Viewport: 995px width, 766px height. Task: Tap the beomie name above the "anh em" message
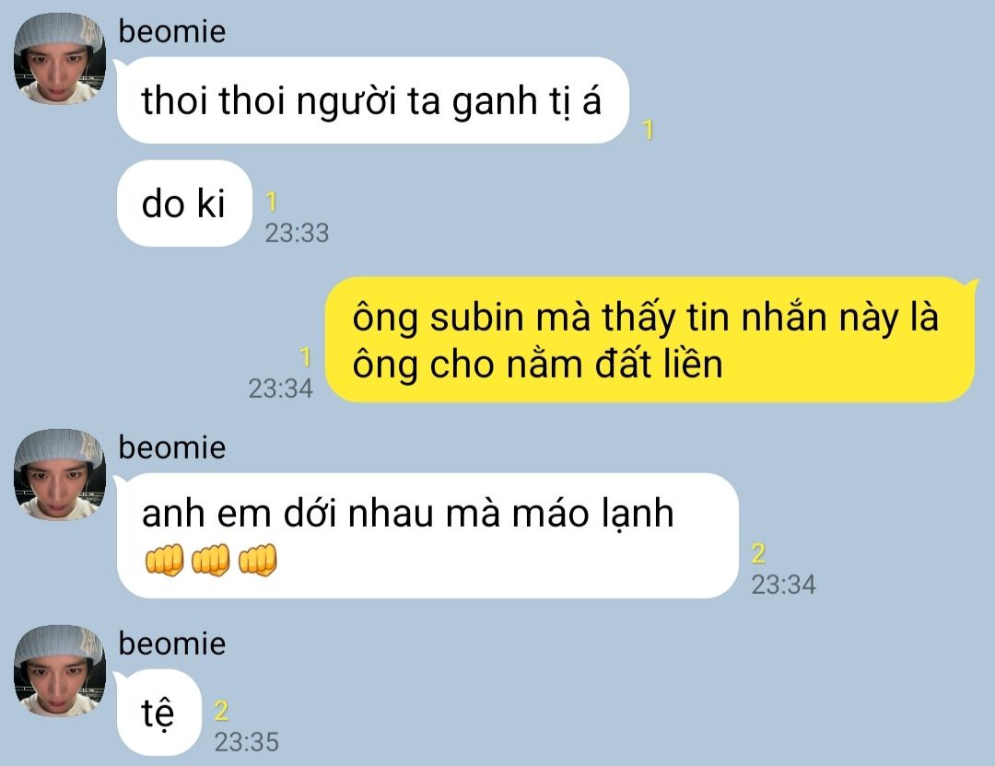172,447
